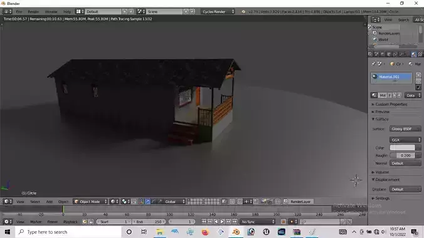Click the Scene name field in header

click(164, 12)
